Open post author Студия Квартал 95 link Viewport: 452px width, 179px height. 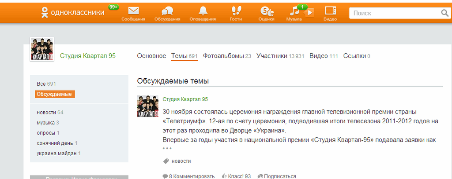(x=185, y=99)
